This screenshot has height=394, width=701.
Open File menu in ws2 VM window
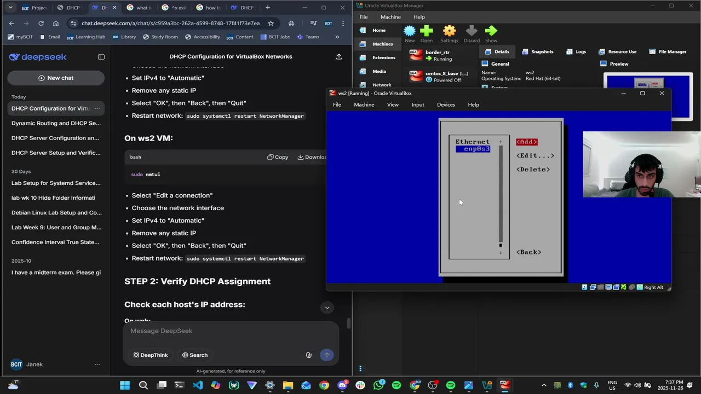coord(337,105)
